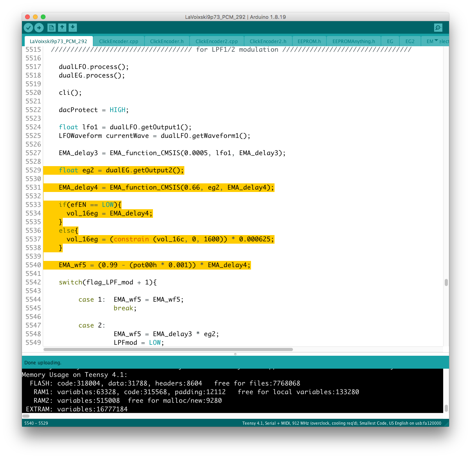Click line 5542 with switch statement

pyautogui.click(x=108, y=282)
